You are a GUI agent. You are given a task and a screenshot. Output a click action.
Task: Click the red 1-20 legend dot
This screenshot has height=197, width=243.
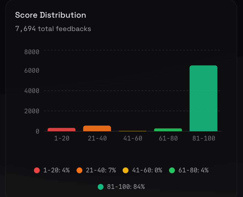pyautogui.click(x=37, y=170)
